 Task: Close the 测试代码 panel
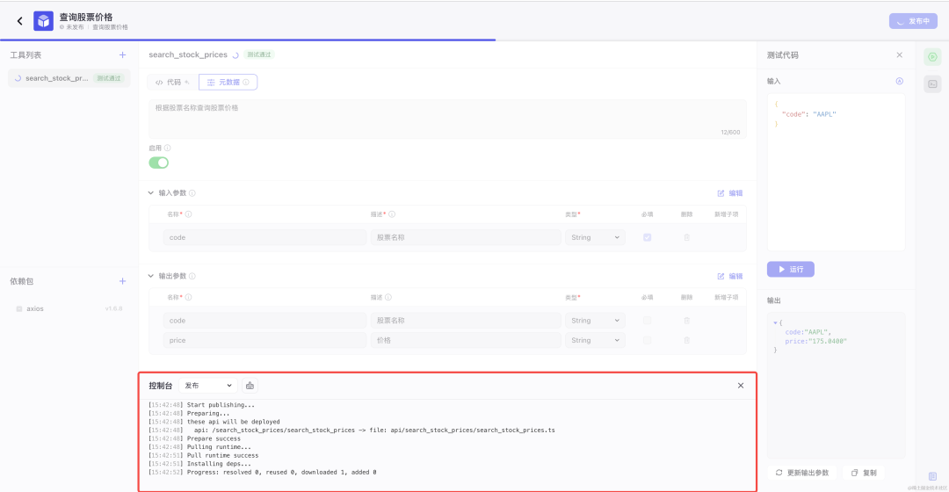[900, 55]
